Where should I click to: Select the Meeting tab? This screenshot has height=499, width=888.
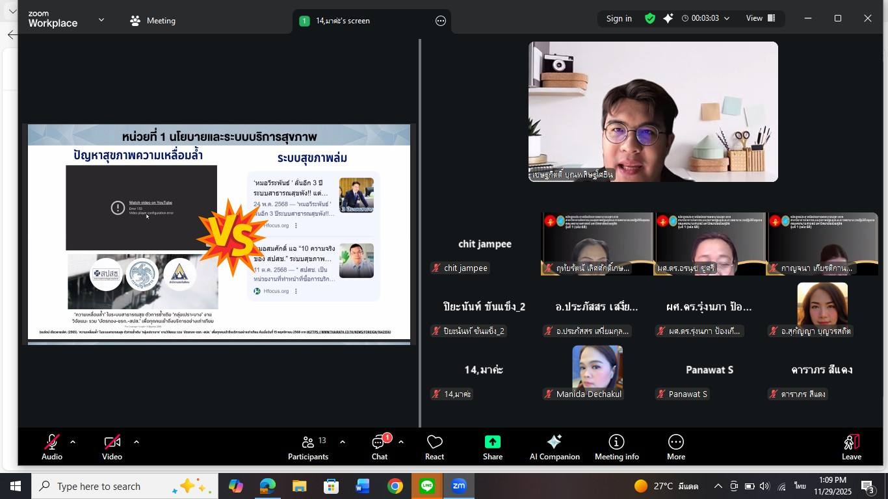153,21
